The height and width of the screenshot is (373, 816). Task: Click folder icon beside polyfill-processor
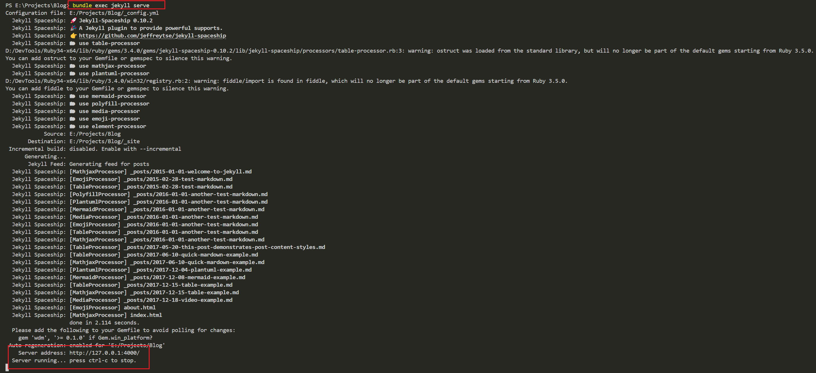73,104
